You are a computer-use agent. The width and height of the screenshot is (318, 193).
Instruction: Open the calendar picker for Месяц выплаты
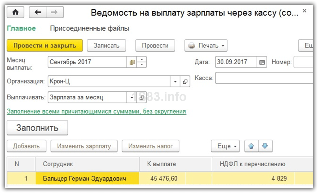pos(132,62)
